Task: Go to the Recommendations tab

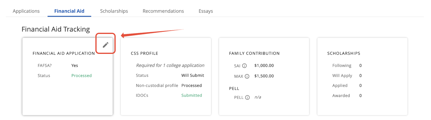Action: [x=163, y=11]
